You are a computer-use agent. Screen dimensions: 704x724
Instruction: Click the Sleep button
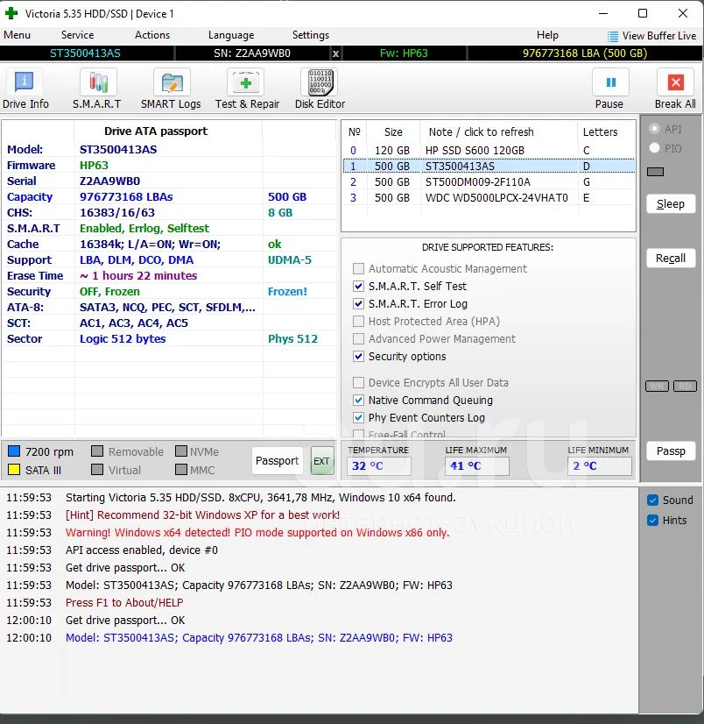(671, 204)
